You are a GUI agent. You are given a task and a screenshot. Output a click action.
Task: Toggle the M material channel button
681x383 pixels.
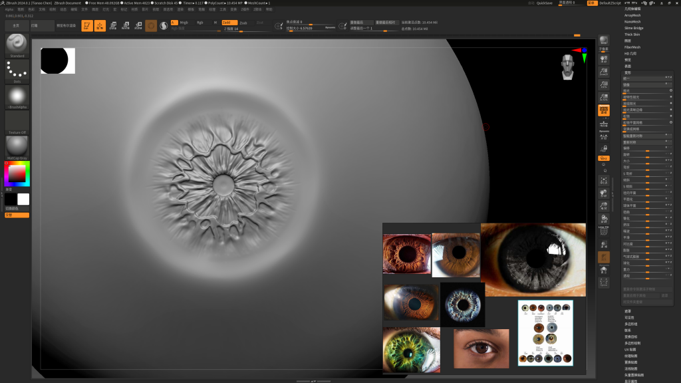(215, 23)
